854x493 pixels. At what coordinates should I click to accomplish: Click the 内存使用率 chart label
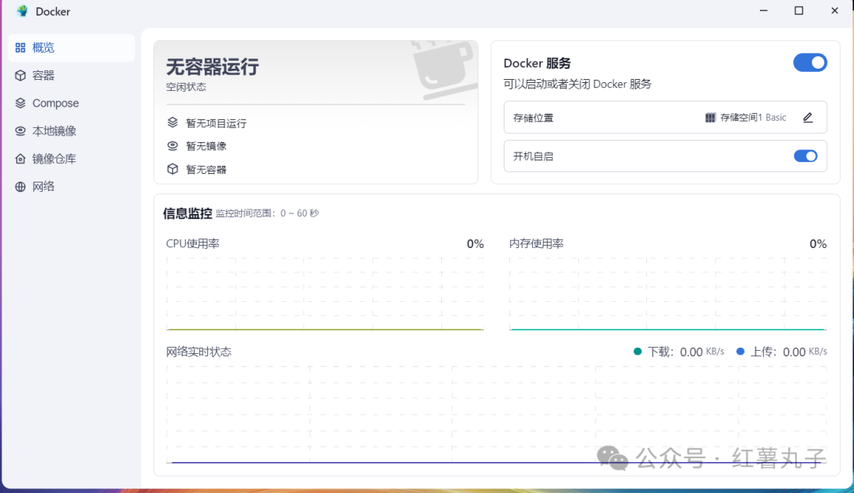coord(536,244)
